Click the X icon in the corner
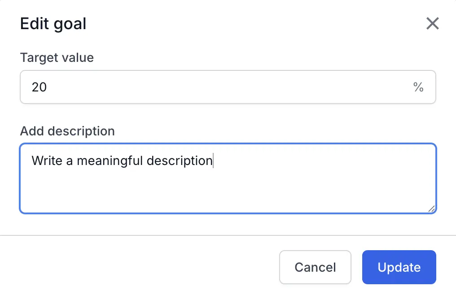Image resolution: width=456 pixels, height=295 pixels. click(x=432, y=23)
